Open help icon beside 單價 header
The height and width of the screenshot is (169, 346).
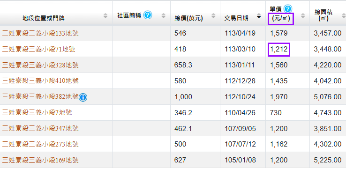288,9
